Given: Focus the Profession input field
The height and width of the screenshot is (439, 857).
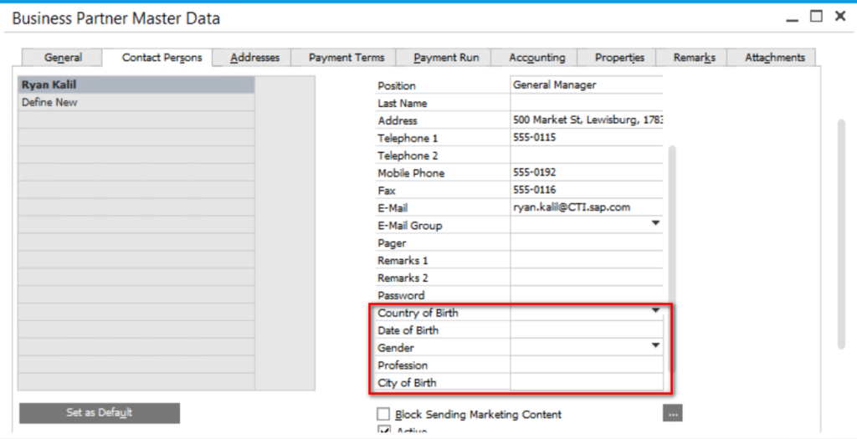Looking at the screenshot, I should [587, 365].
